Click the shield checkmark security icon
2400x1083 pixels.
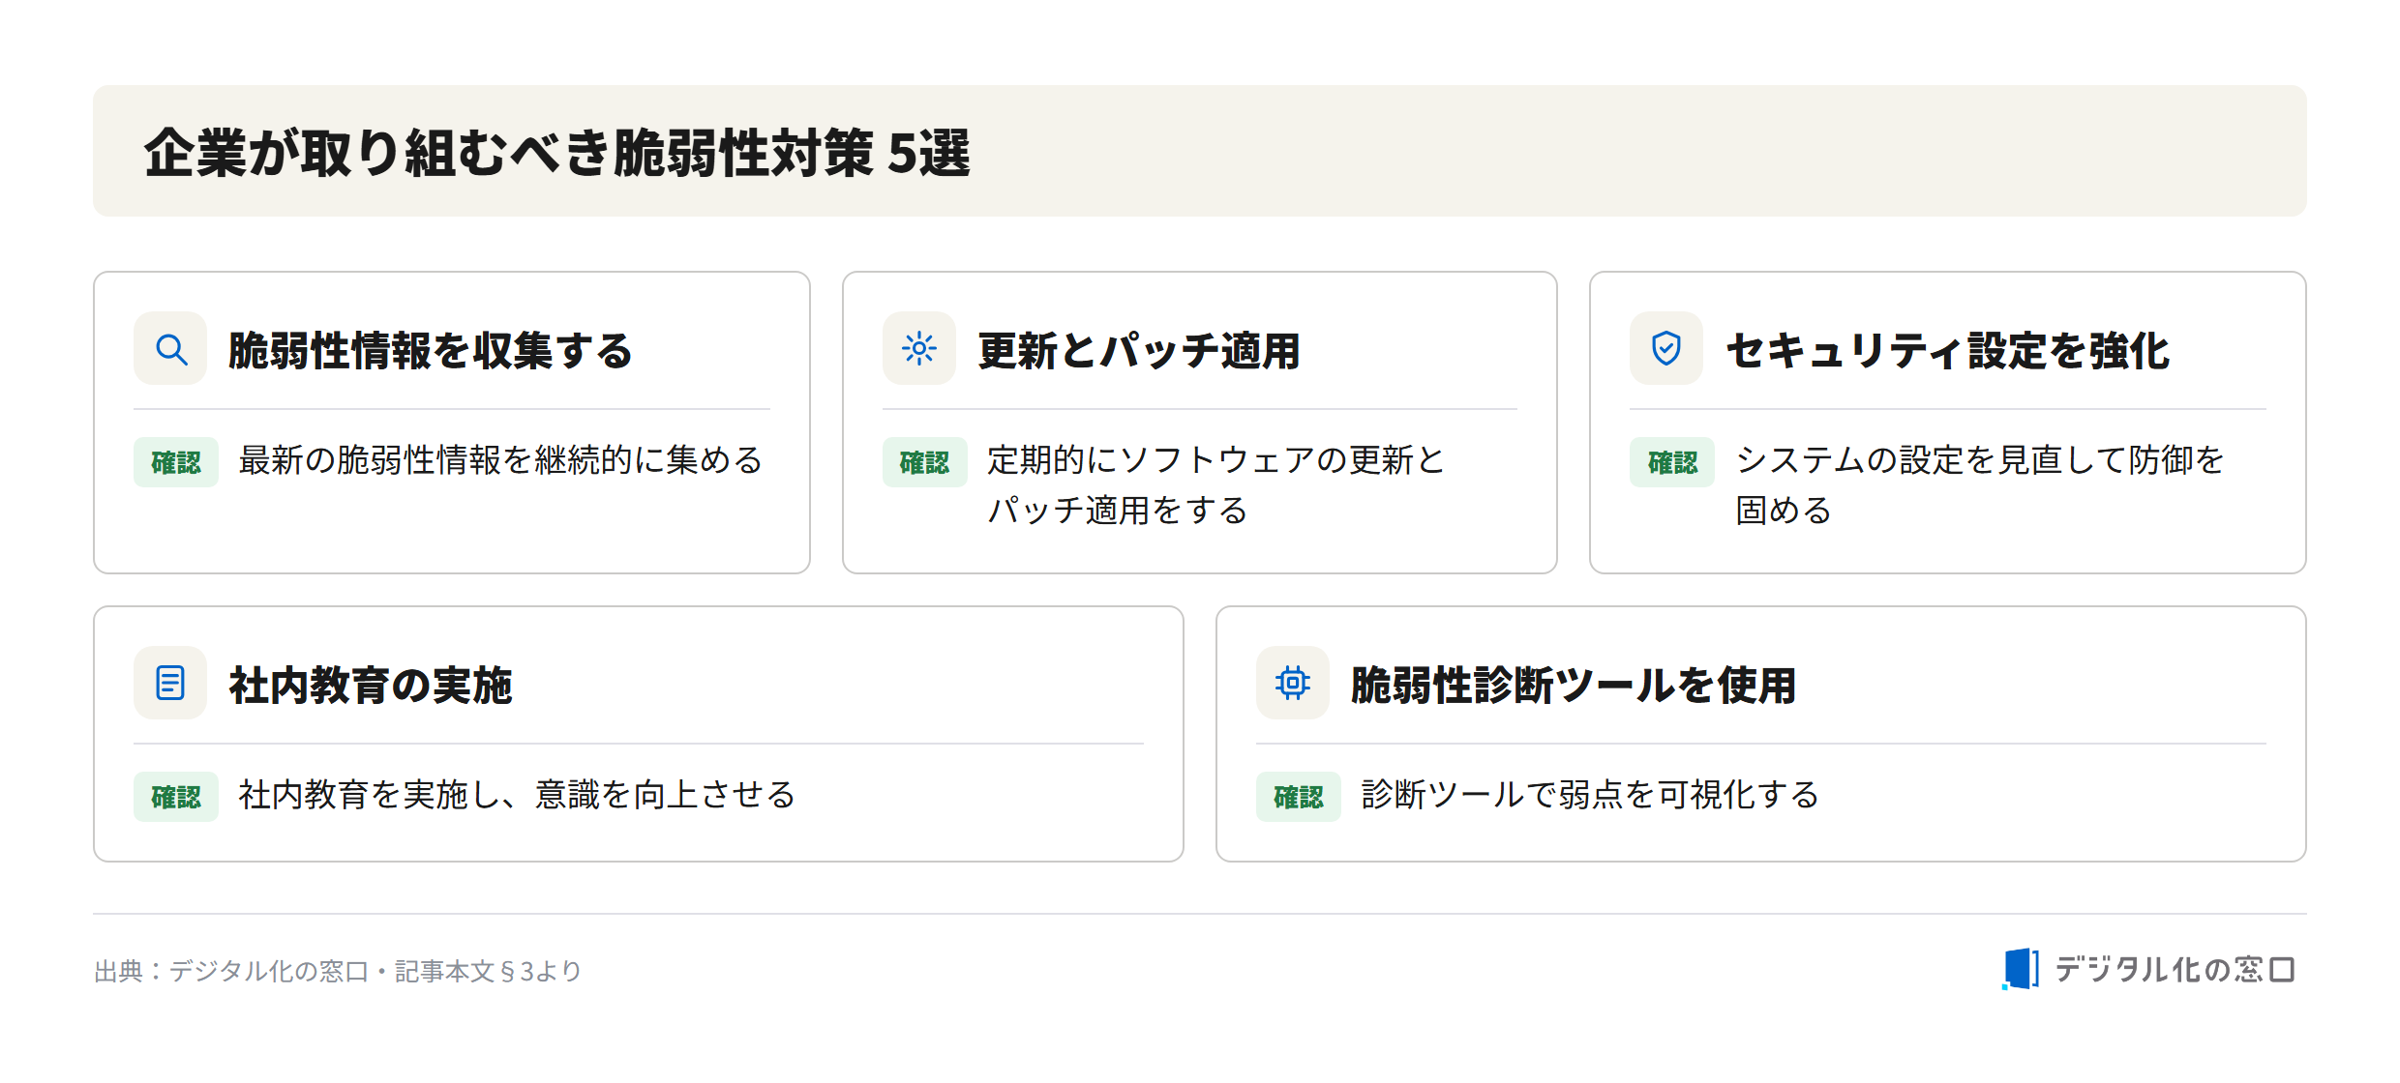tap(1665, 348)
